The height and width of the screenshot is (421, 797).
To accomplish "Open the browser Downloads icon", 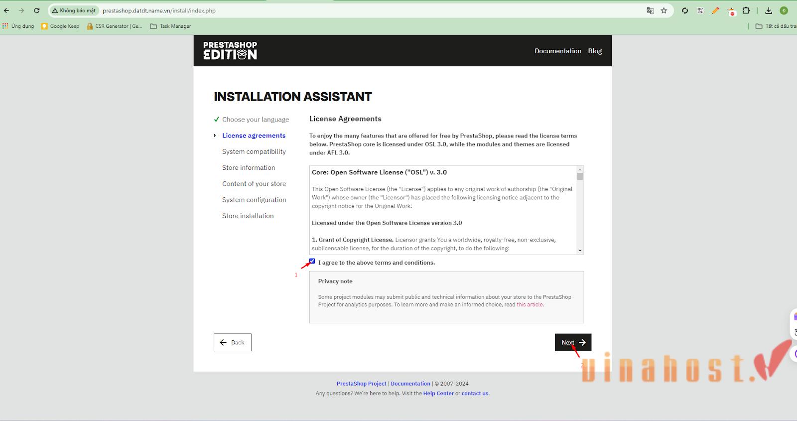I will pos(769,10).
